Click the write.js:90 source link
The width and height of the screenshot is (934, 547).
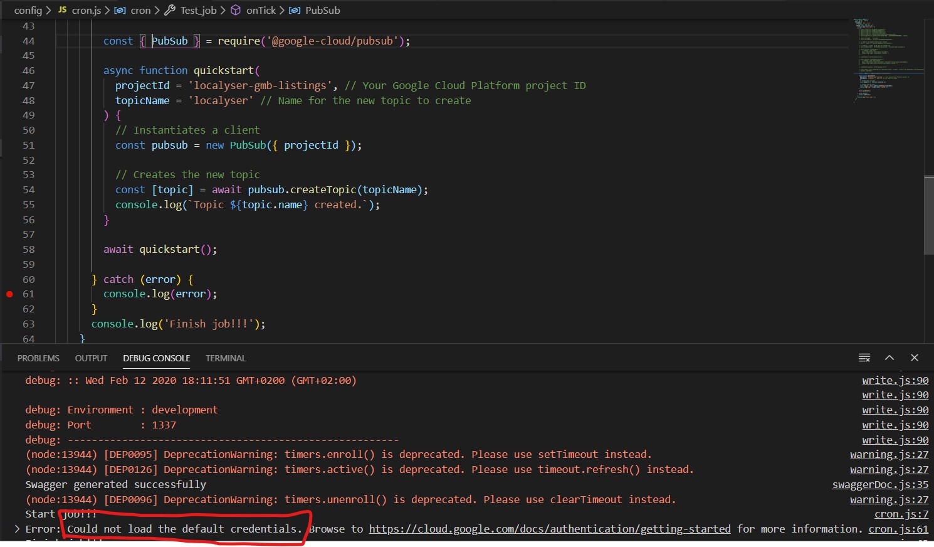click(895, 380)
